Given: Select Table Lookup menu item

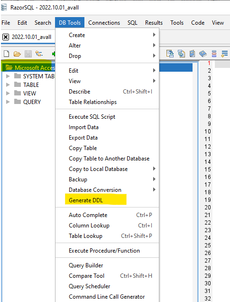Looking at the screenshot, I should click(107, 236).
